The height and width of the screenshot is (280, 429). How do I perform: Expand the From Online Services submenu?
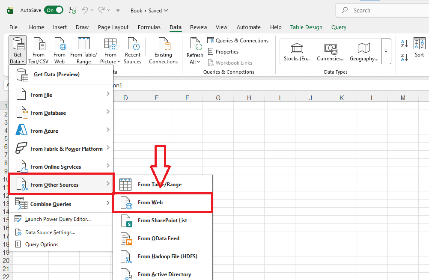[61, 167]
